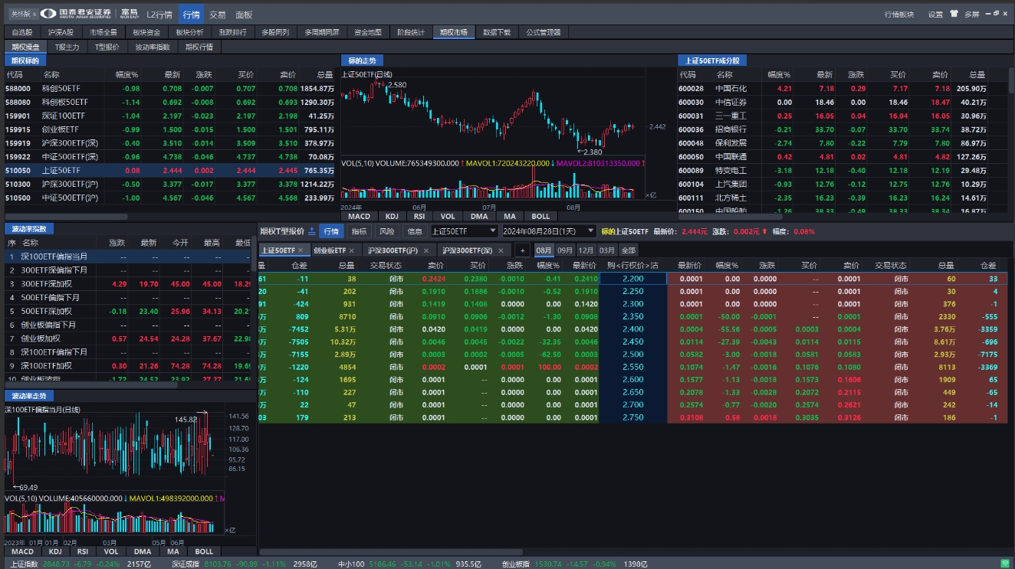Select the 科创50ETF row
Viewport: 1015px width, 569px height.
[170, 88]
